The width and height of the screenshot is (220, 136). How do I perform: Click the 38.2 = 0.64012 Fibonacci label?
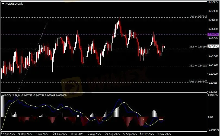[x=198, y=66]
